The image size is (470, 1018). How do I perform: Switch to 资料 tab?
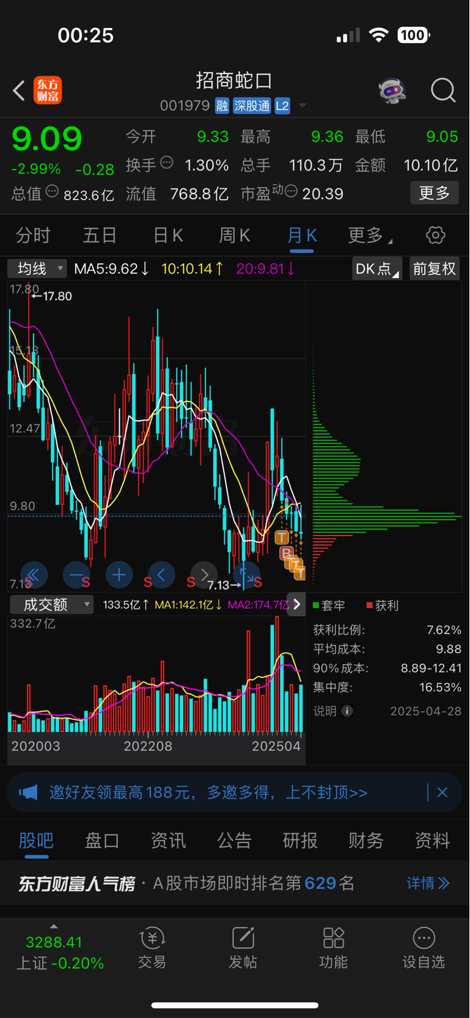tap(432, 841)
